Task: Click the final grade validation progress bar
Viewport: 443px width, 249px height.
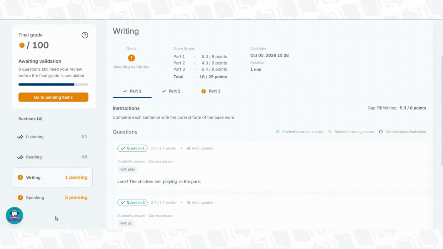Action: (53, 85)
